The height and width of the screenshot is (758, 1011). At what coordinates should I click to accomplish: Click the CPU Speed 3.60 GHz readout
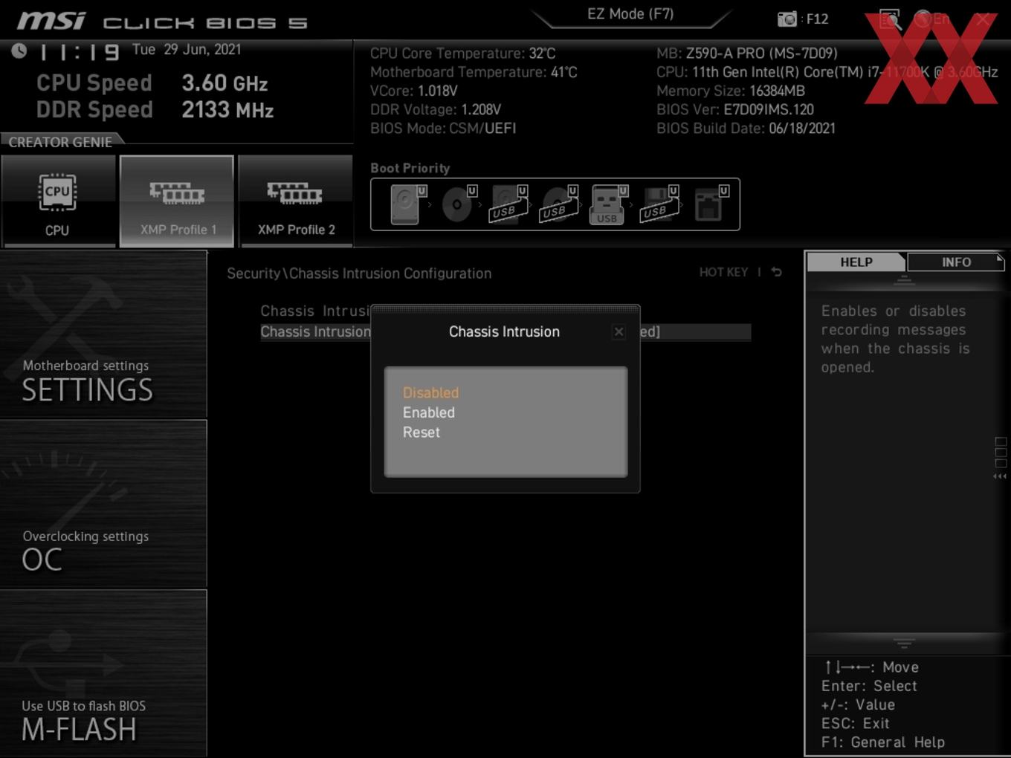click(x=152, y=83)
